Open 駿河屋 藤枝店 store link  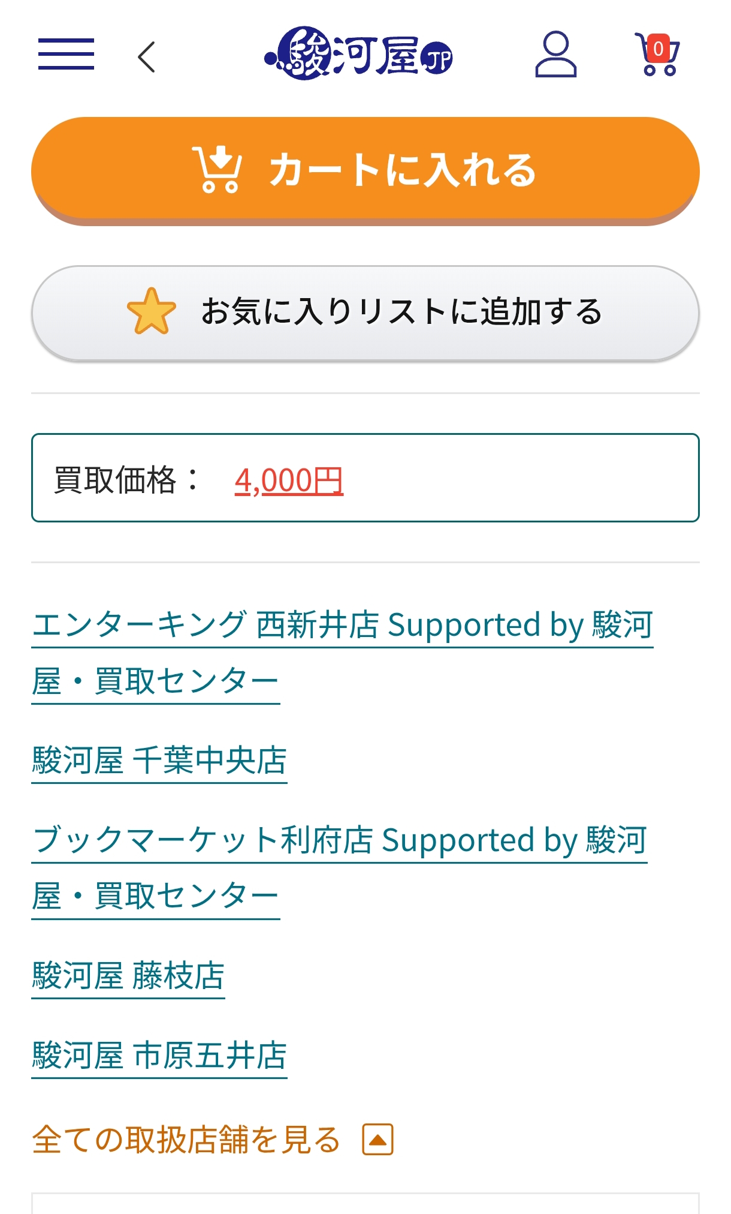pos(128,976)
